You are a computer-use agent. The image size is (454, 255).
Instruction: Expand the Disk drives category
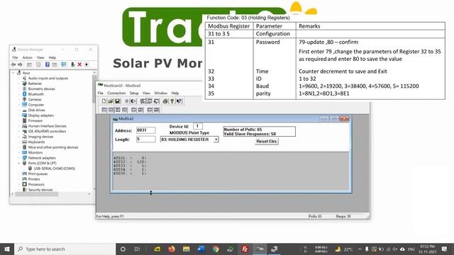(19, 110)
